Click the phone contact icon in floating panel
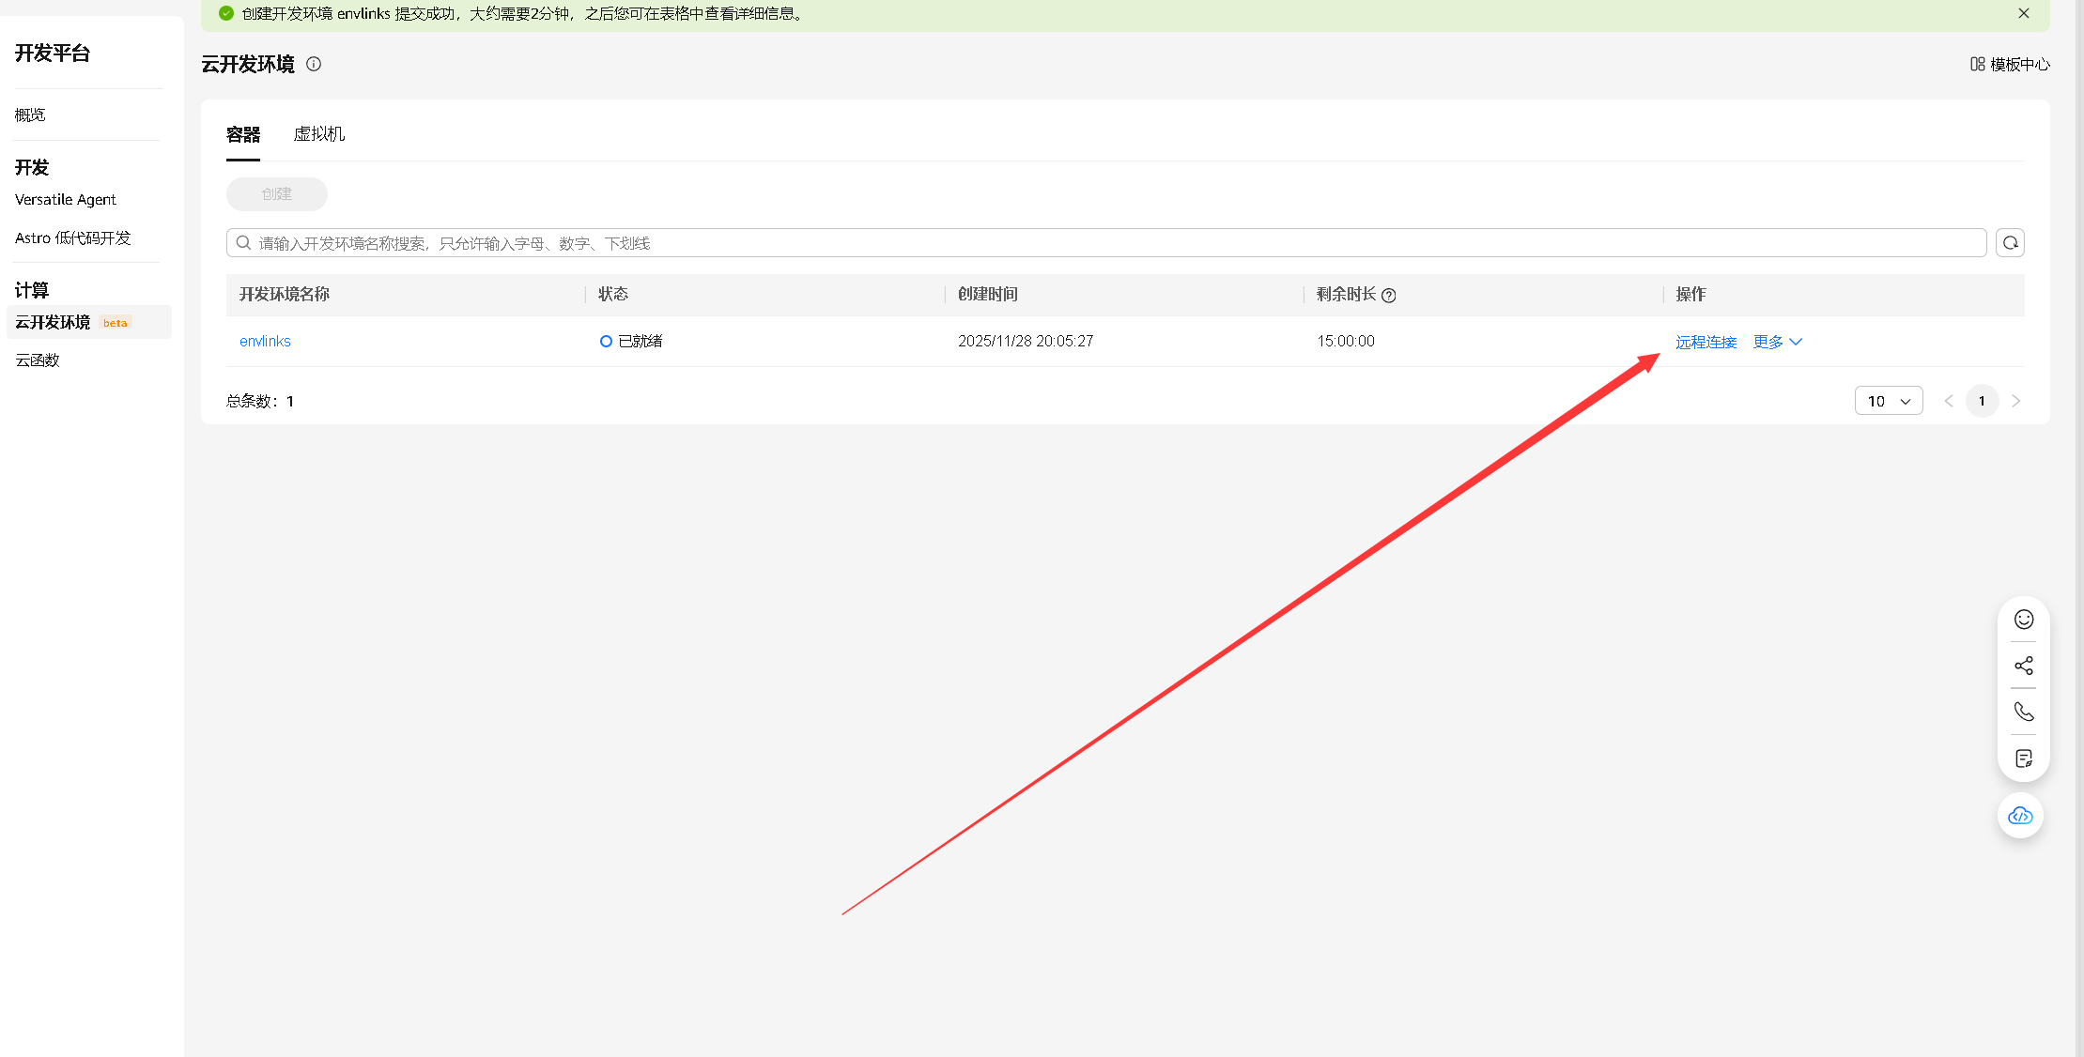 click(2024, 712)
